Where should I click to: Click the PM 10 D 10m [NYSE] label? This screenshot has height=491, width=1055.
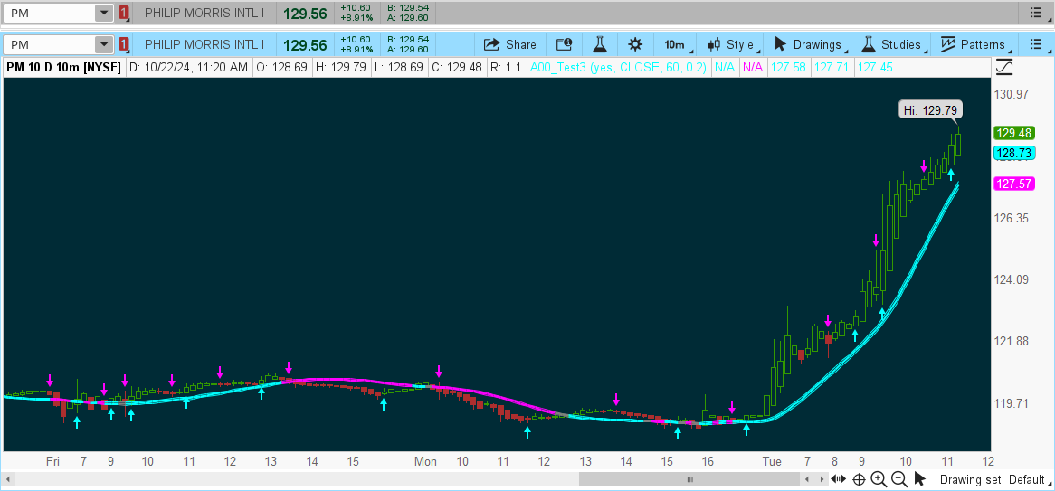click(64, 67)
